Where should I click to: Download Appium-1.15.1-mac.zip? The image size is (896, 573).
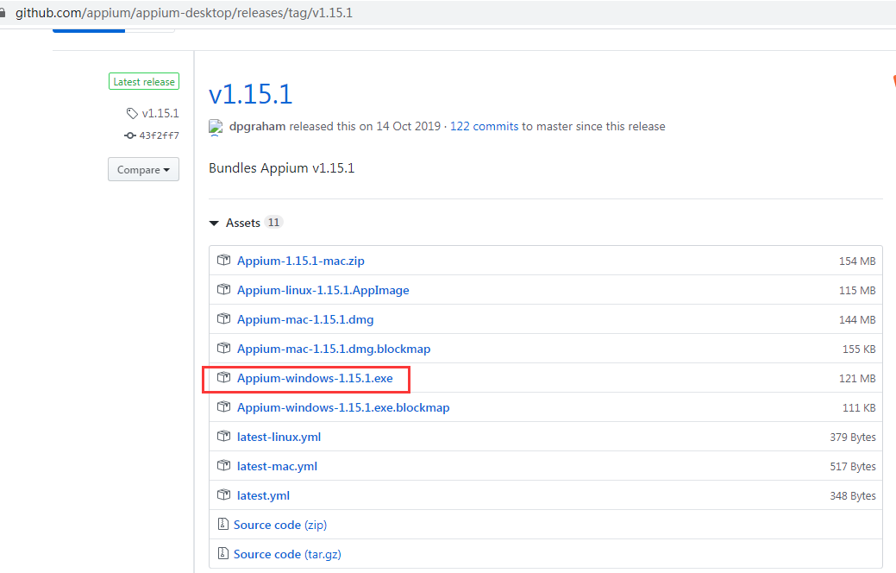pos(301,261)
